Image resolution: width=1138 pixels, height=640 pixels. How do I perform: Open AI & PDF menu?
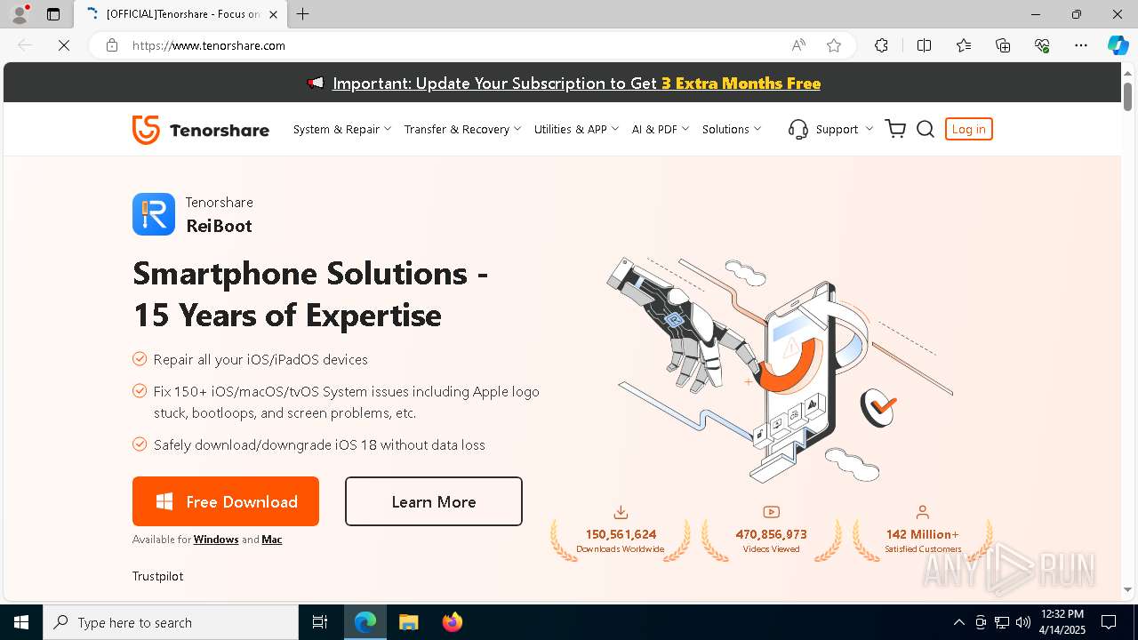pyautogui.click(x=661, y=129)
